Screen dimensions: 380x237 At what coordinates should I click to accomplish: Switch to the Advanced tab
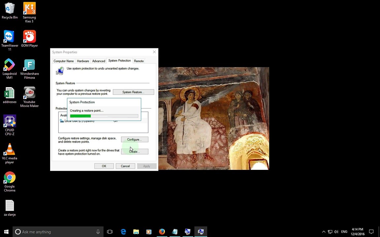[99, 61]
